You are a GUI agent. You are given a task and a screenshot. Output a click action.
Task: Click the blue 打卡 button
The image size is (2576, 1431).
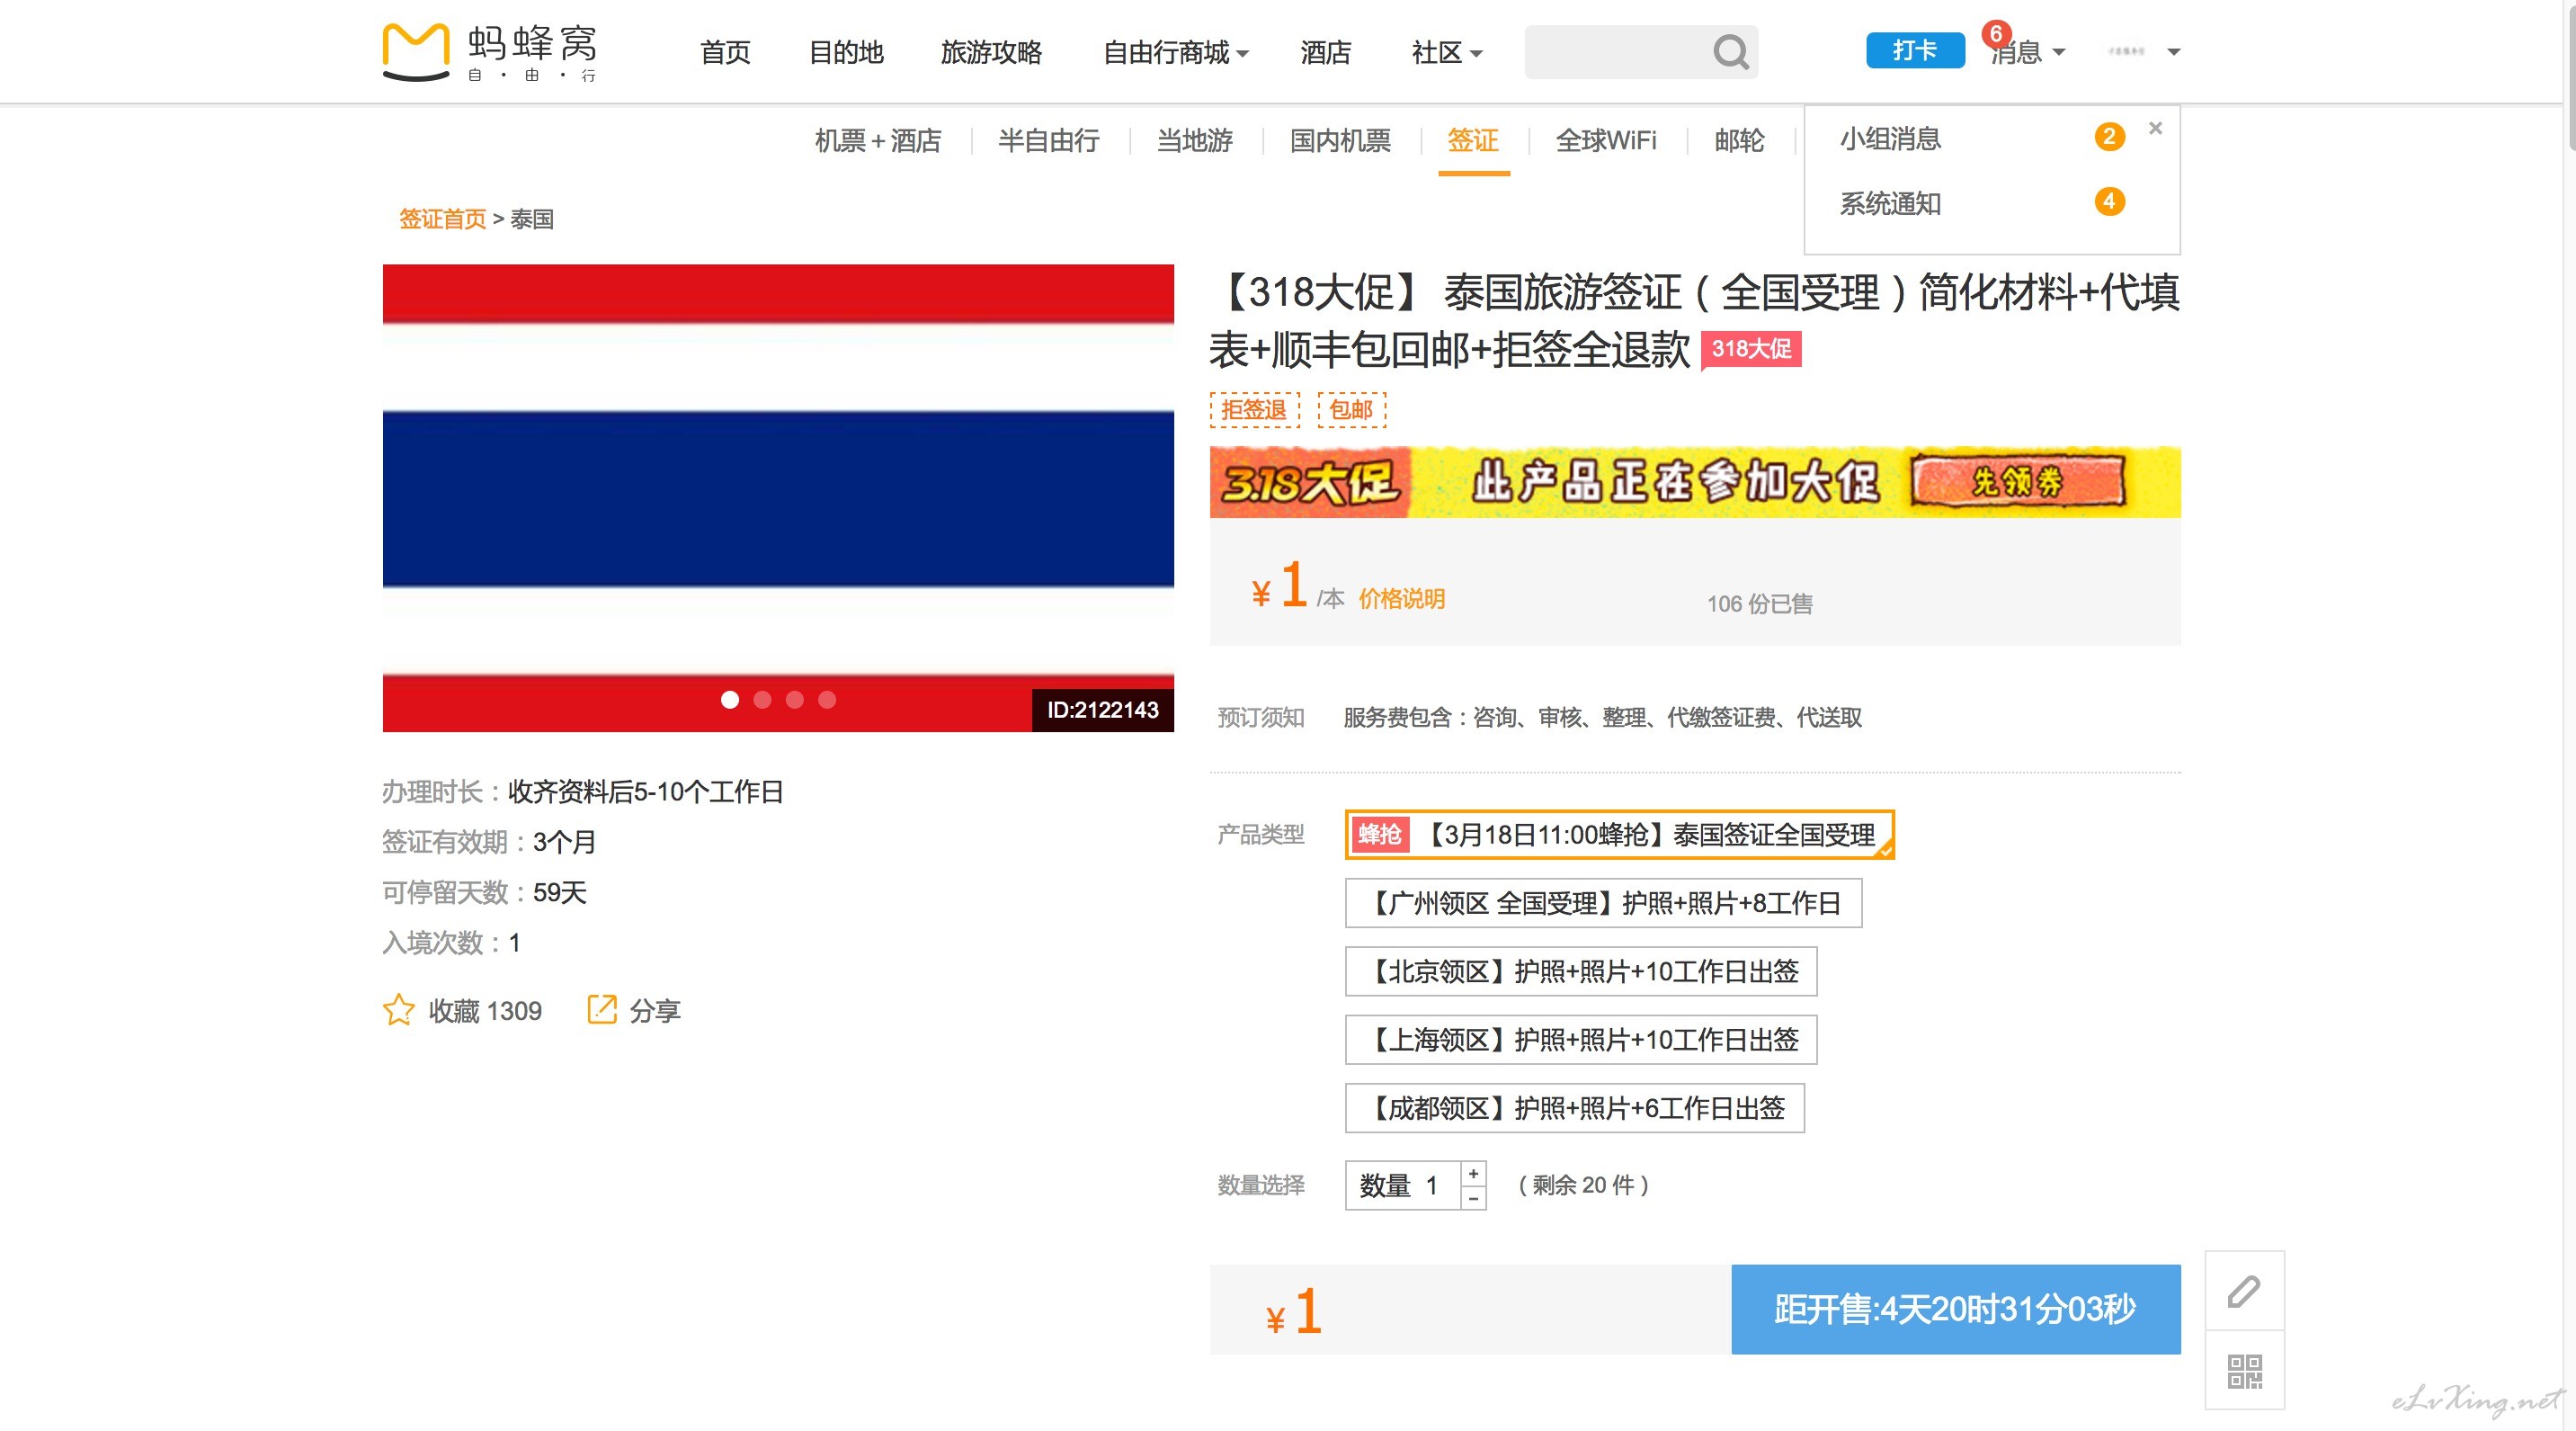[x=1914, y=50]
